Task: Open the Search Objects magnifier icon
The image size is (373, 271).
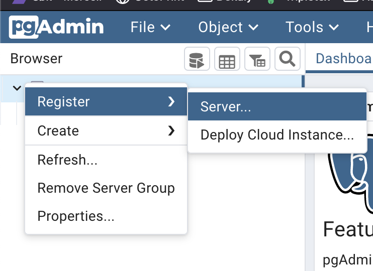Action: (288, 59)
